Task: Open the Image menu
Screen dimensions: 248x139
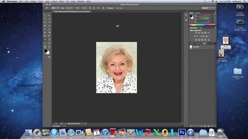Action: pyautogui.click(x=33, y=1)
